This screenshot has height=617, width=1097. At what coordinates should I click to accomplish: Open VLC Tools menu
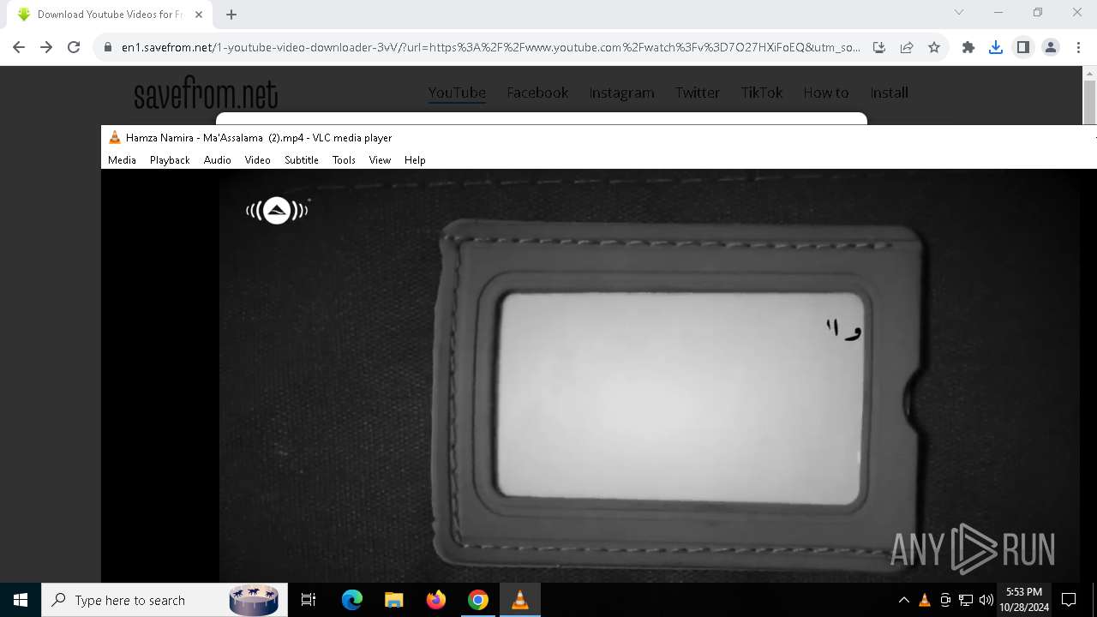344,160
